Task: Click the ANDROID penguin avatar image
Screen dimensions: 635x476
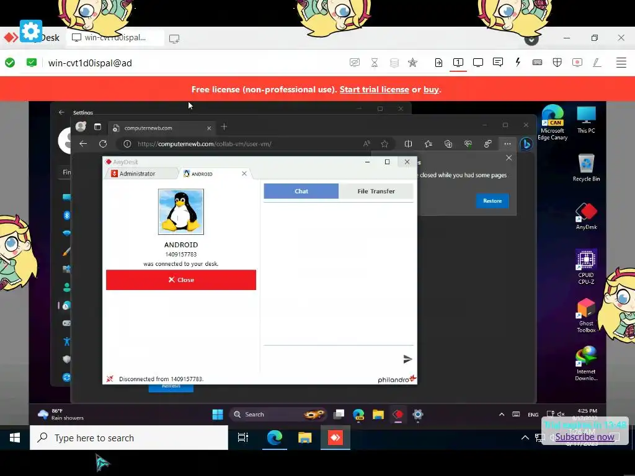Action: [x=181, y=212]
